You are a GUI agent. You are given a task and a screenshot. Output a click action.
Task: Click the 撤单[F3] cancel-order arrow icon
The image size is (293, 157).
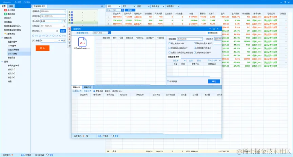(6, 34)
